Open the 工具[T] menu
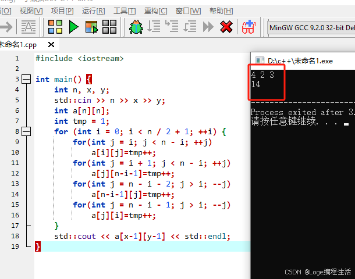The height and width of the screenshot is (279, 355). click(x=125, y=11)
